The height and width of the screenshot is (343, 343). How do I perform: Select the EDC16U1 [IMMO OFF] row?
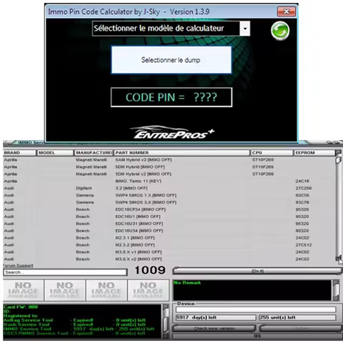click(169, 217)
